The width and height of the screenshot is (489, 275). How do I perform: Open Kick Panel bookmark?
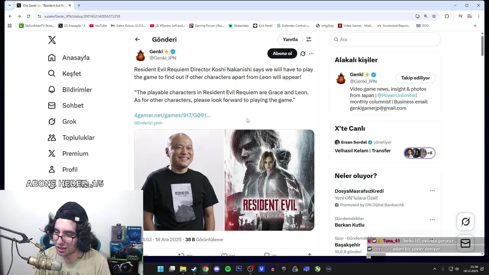(x=263, y=26)
